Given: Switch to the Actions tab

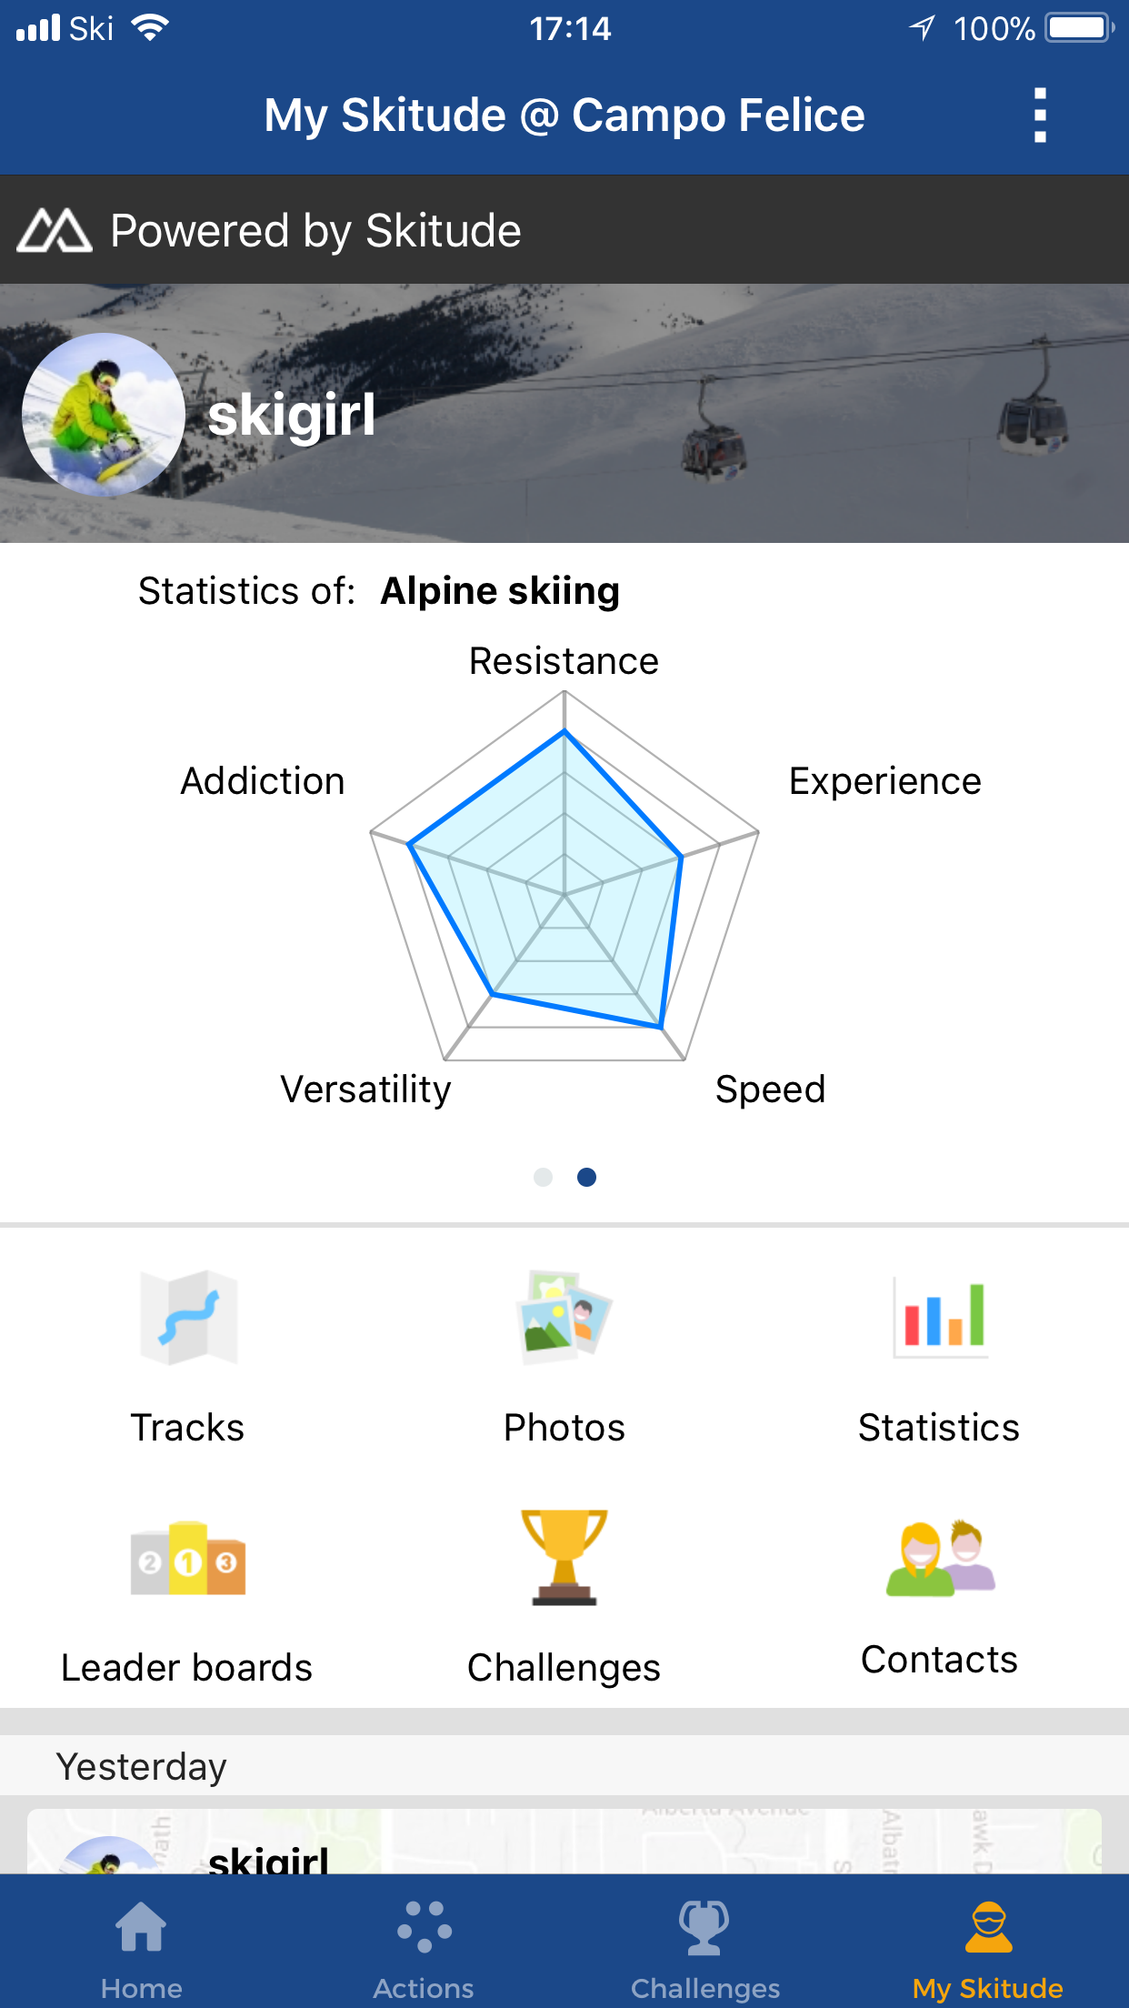Looking at the screenshot, I should pos(424,1941).
